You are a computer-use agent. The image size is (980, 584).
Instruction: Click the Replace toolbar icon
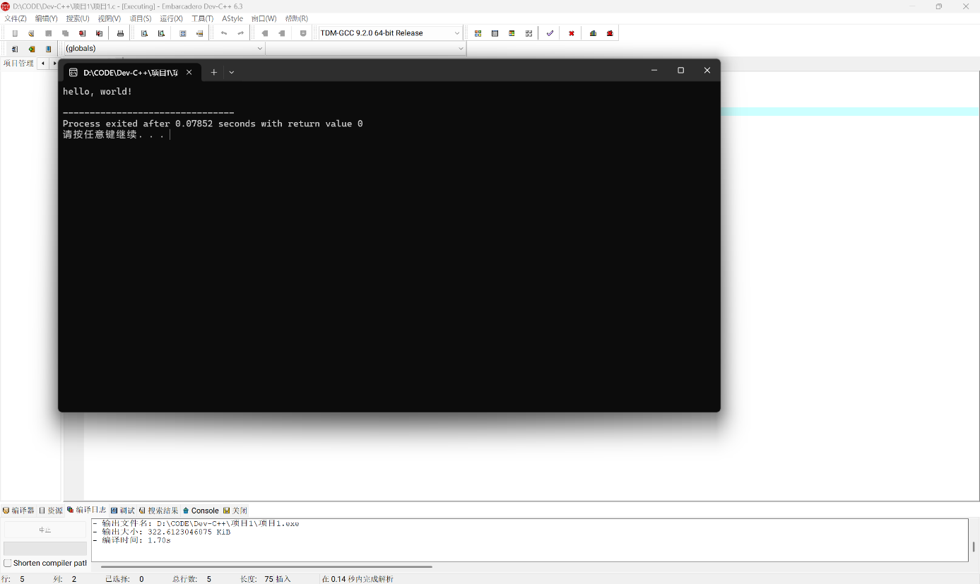pos(161,33)
